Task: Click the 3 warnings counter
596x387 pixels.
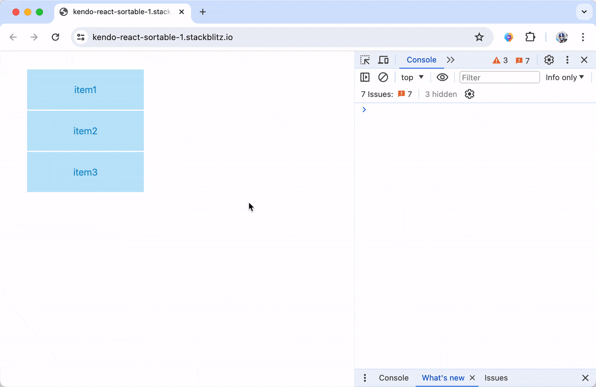Action: coord(500,60)
